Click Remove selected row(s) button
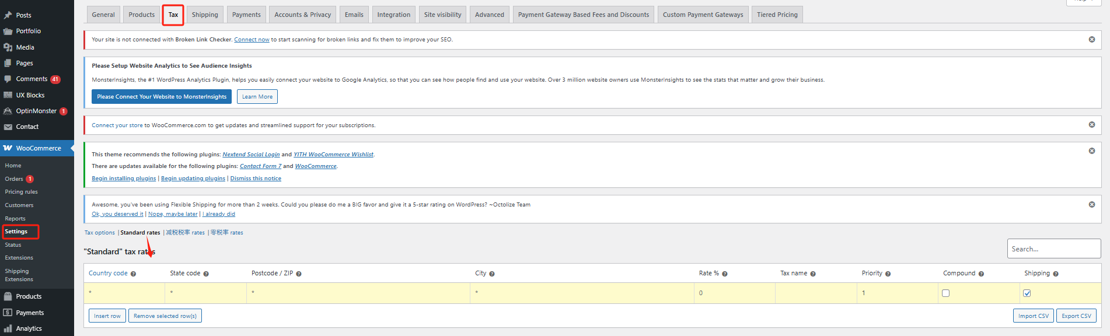Screen dimensions: 1110x336 point(165,316)
